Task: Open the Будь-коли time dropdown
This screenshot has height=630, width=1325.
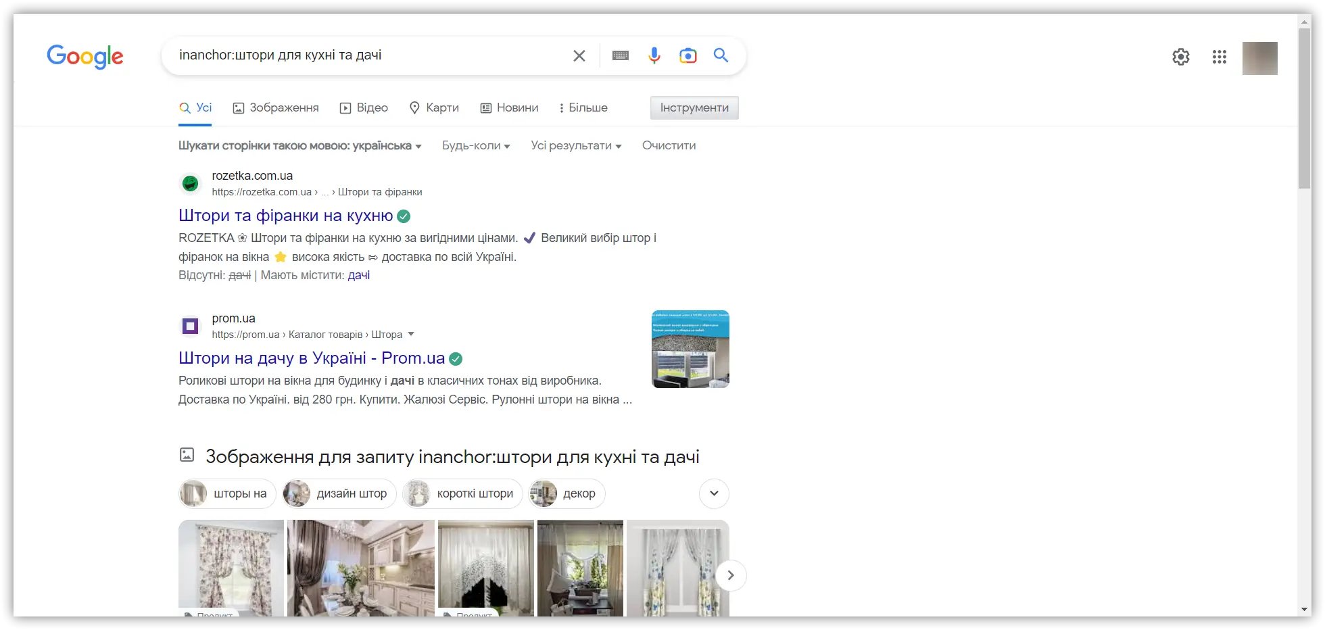Action: click(476, 145)
